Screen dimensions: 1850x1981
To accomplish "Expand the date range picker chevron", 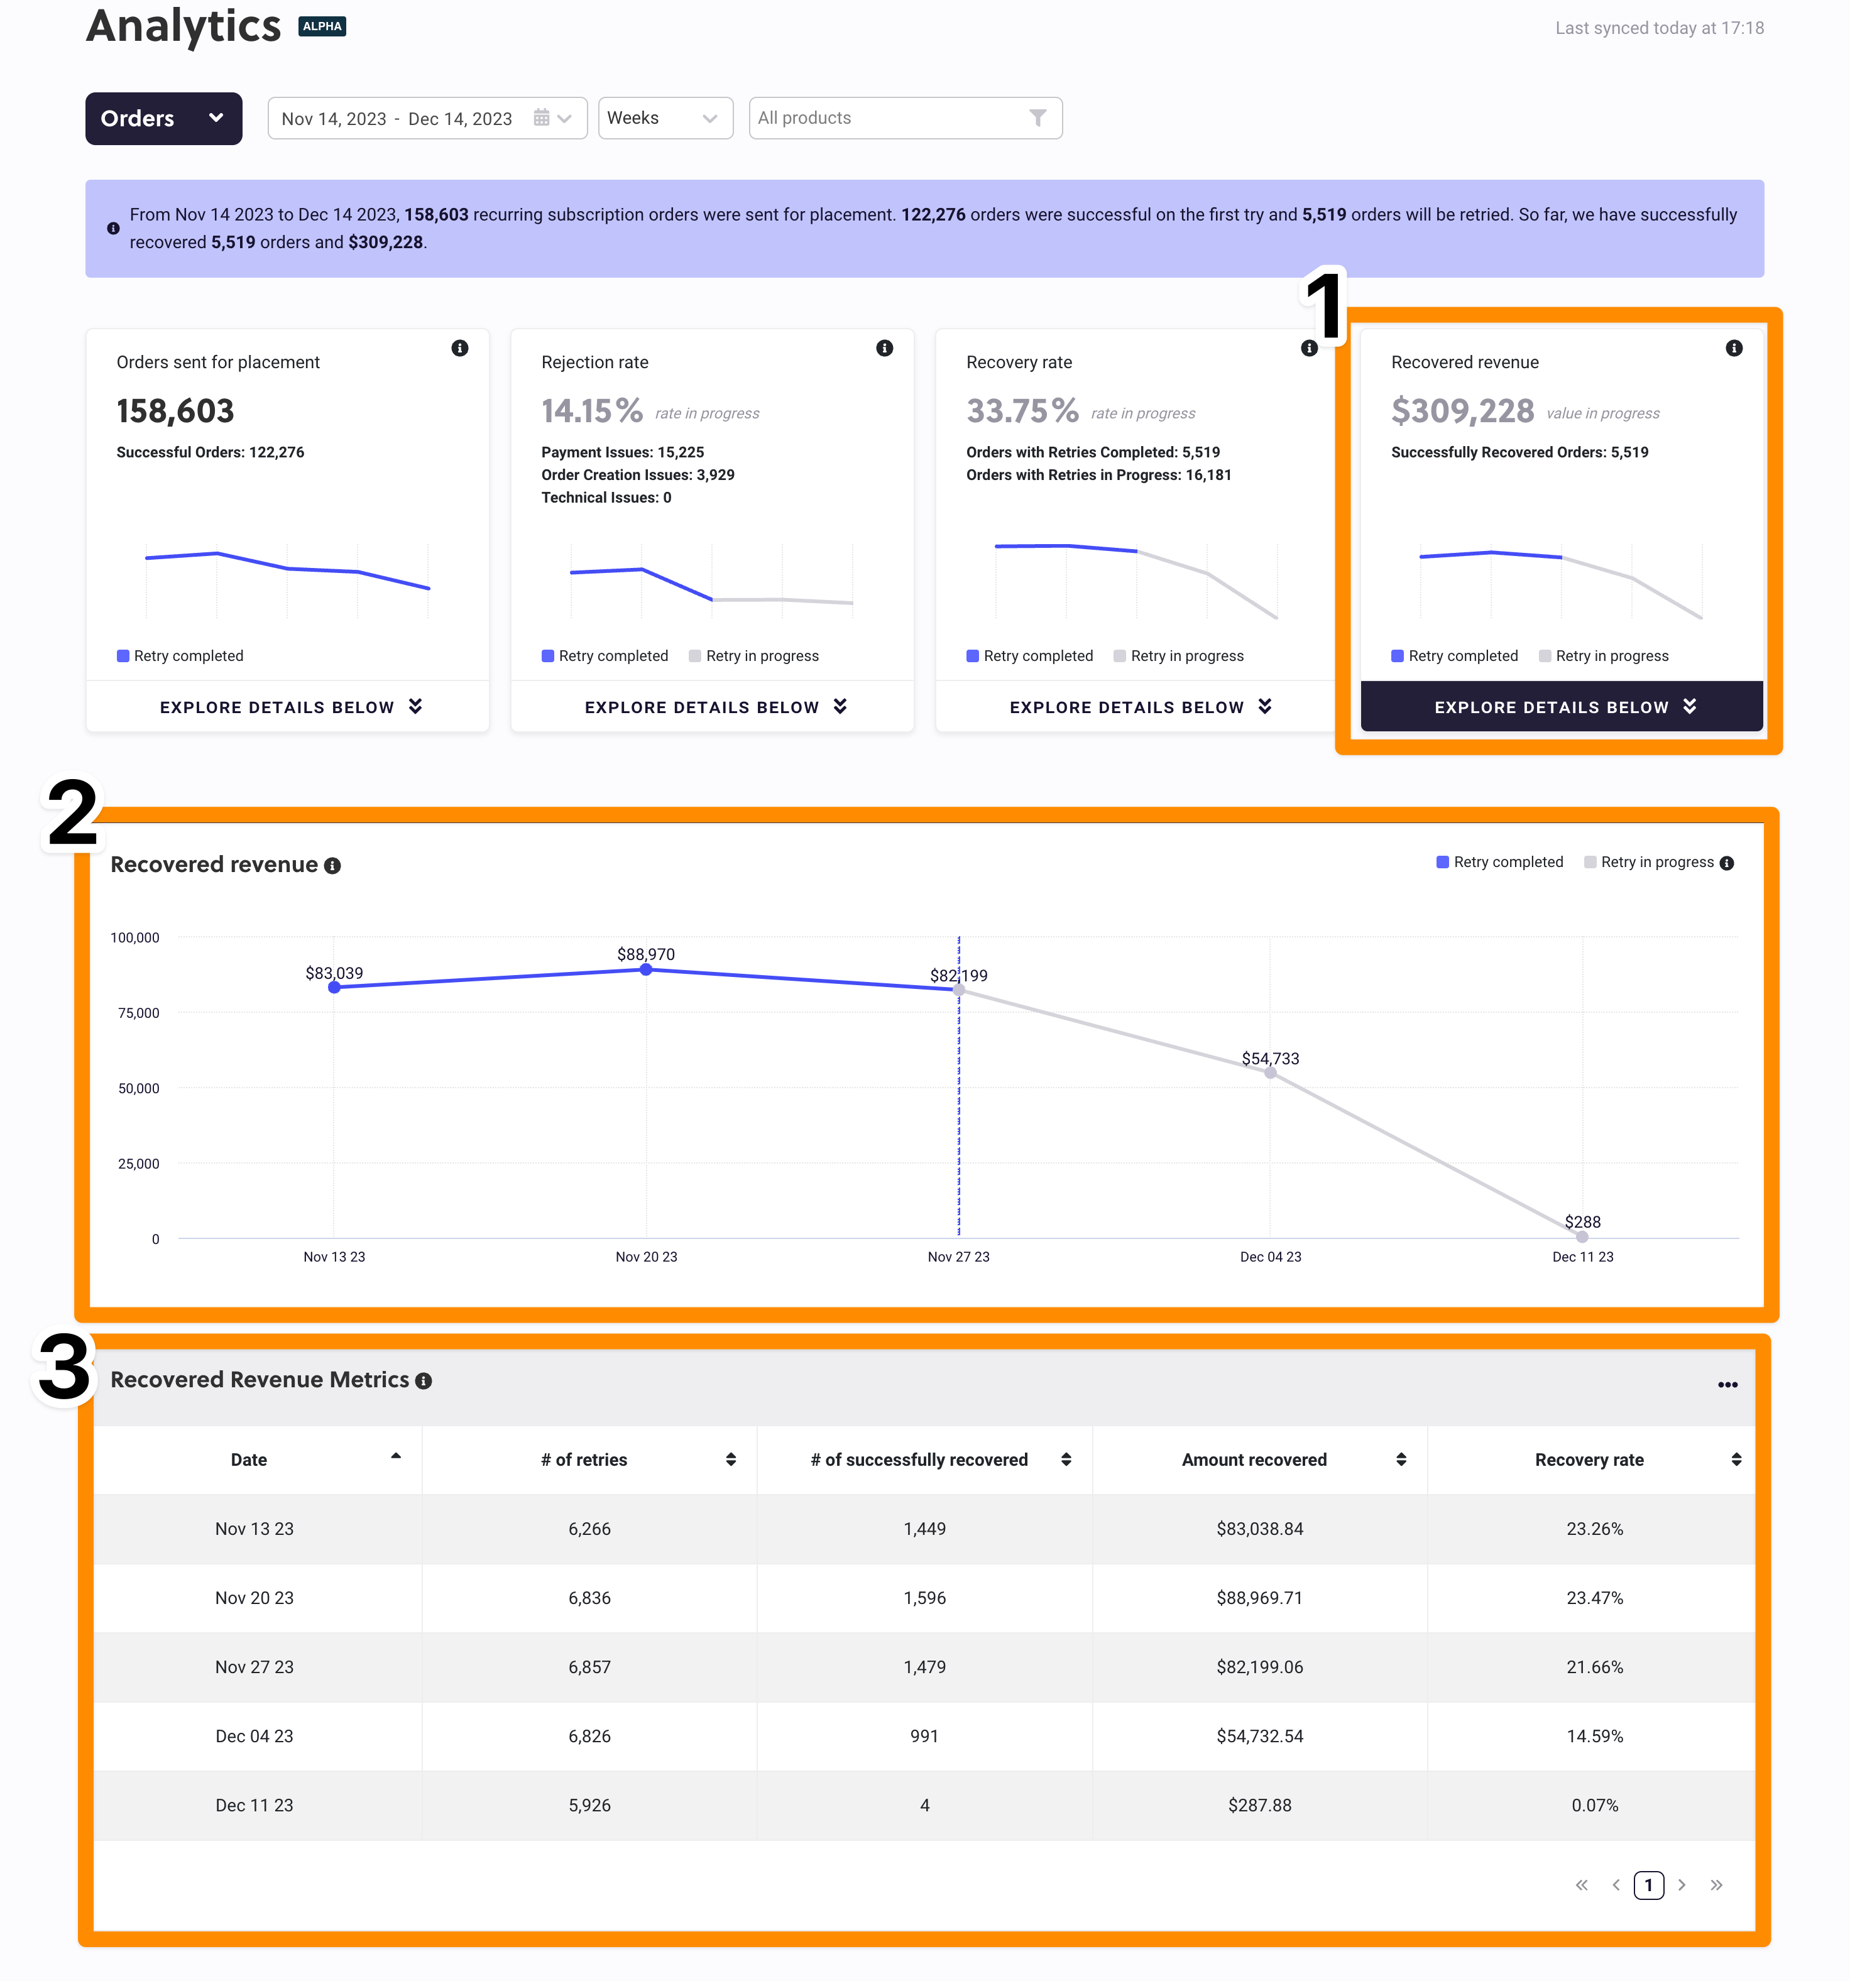I will (565, 117).
